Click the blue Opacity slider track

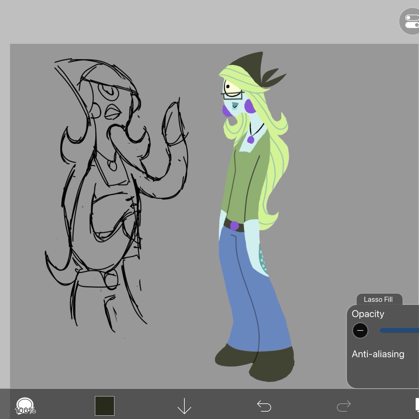(x=399, y=330)
